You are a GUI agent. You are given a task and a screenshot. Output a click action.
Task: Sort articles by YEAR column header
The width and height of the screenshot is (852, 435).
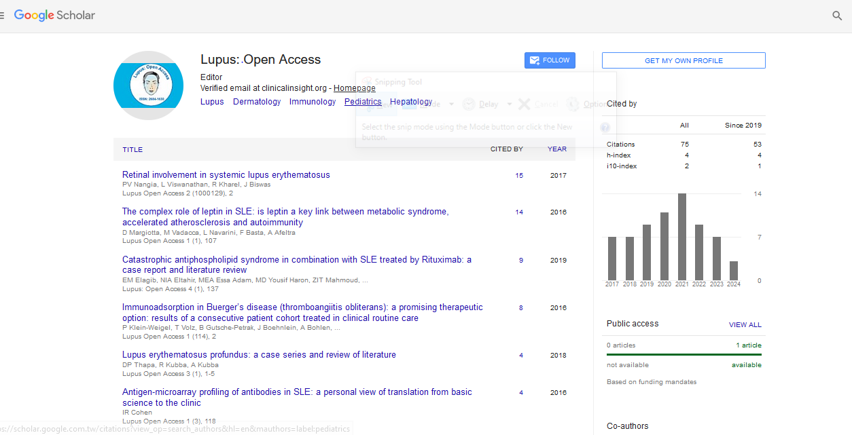pyautogui.click(x=556, y=149)
